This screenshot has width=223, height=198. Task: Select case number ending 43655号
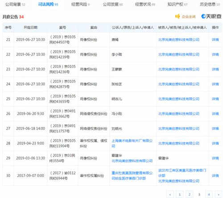(x=62, y=99)
